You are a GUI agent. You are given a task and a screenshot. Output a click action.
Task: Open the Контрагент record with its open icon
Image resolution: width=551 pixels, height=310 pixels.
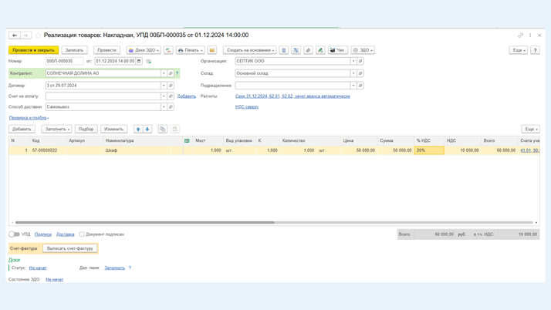click(x=171, y=73)
